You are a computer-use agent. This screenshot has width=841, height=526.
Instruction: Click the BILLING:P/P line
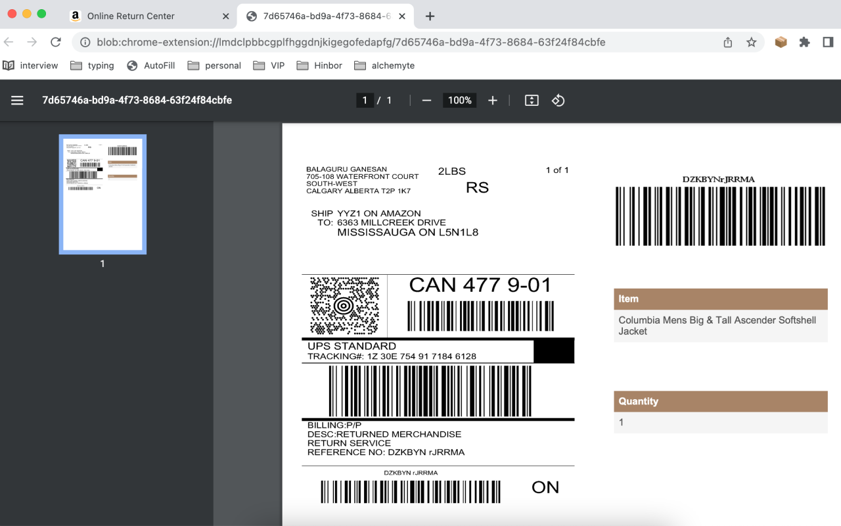pos(334,425)
